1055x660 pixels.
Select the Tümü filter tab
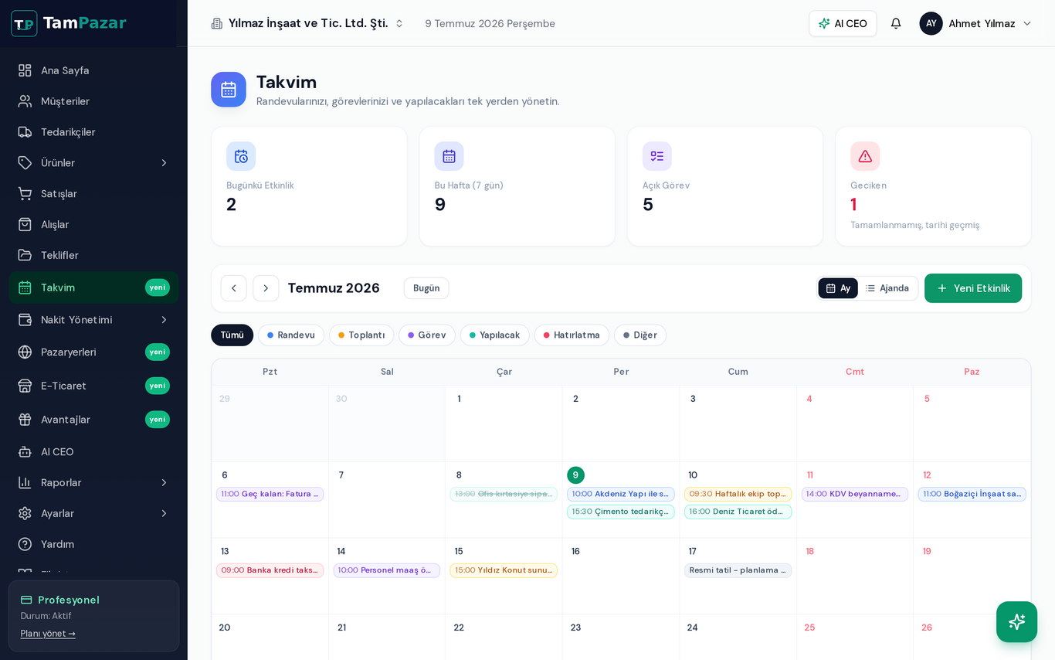click(x=232, y=335)
